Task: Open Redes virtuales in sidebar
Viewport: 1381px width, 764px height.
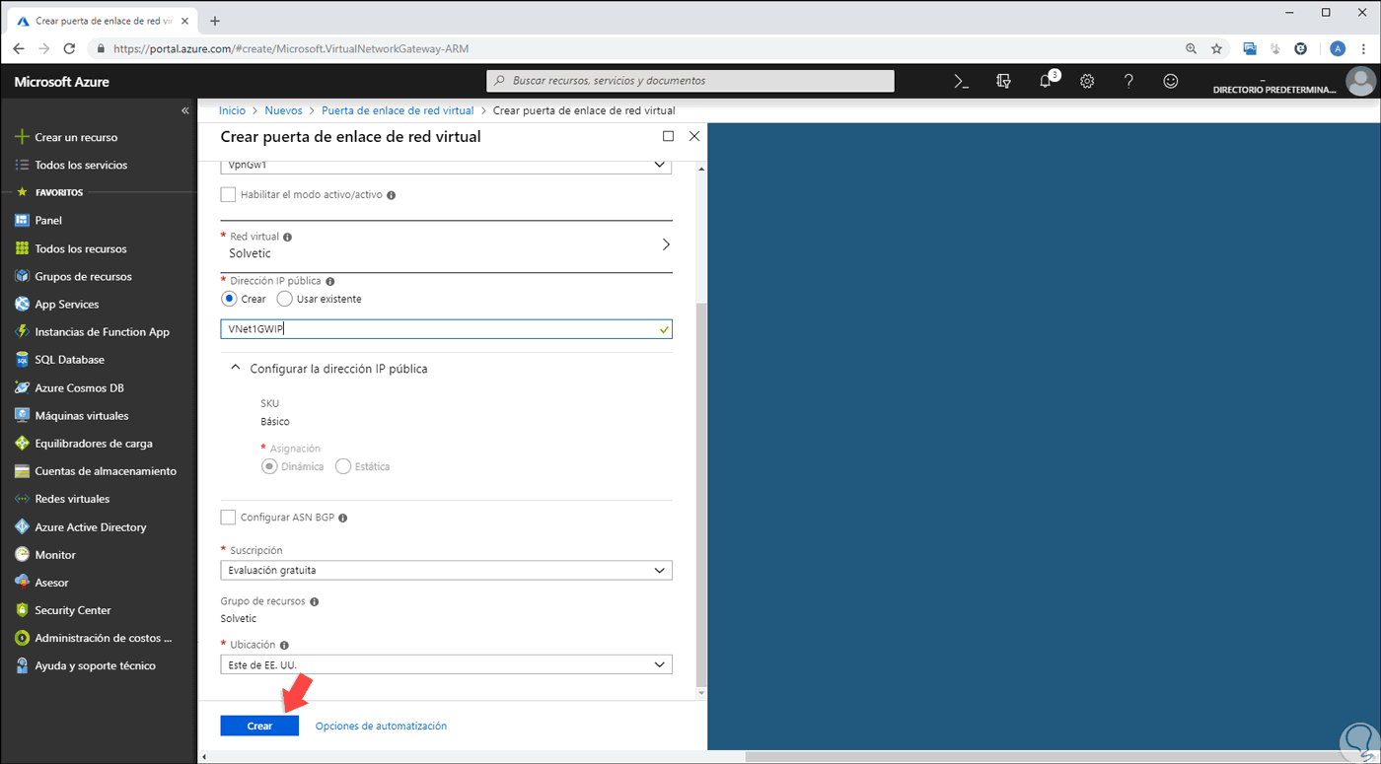Action: [72, 499]
